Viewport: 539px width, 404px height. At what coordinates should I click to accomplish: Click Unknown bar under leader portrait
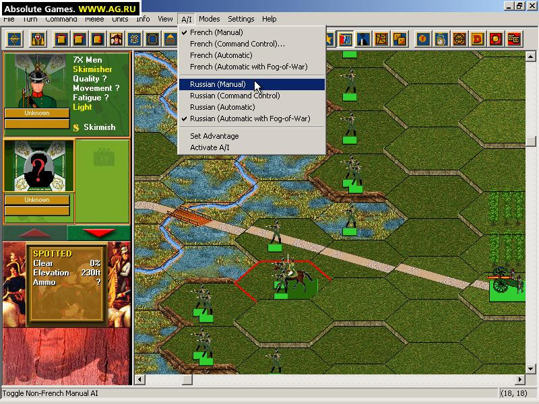(37, 200)
